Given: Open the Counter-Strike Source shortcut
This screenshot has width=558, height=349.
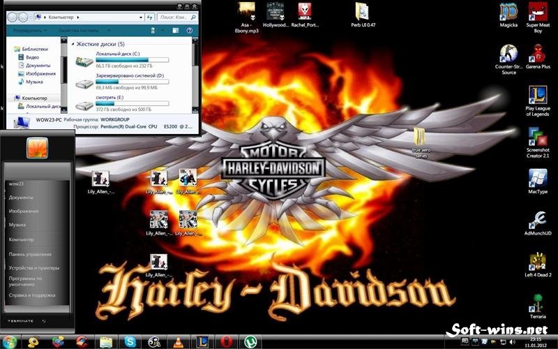Looking at the screenshot, I should (508, 59).
